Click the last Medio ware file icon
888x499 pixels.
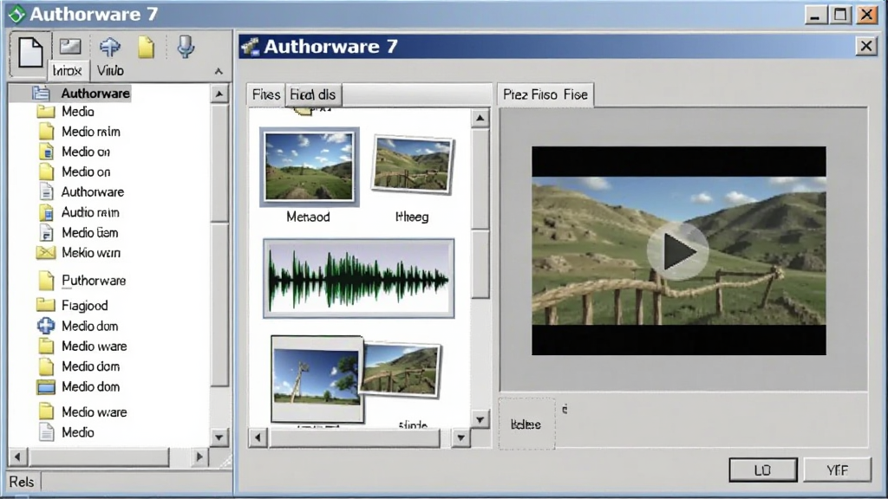point(46,412)
